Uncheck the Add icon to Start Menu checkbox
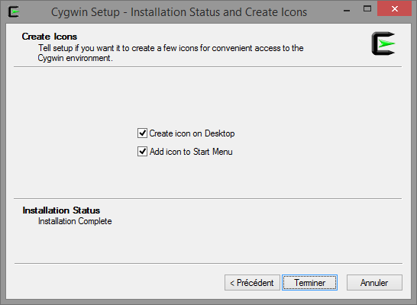This screenshot has height=305, width=417. [x=142, y=151]
